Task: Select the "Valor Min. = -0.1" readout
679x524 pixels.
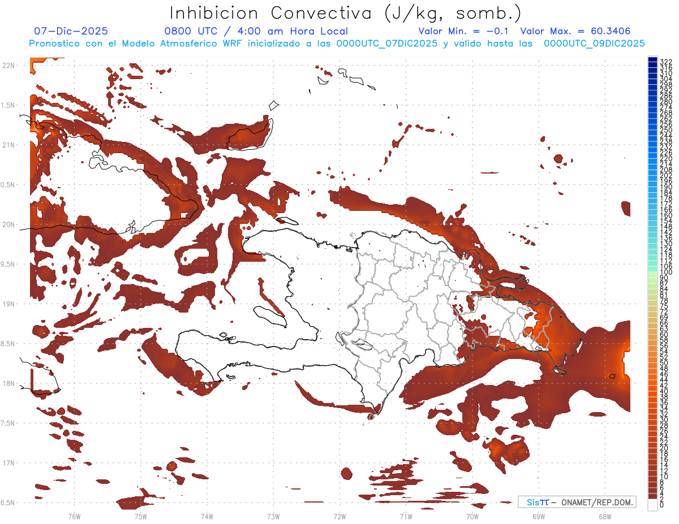Action: pyautogui.click(x=463, y=32)
